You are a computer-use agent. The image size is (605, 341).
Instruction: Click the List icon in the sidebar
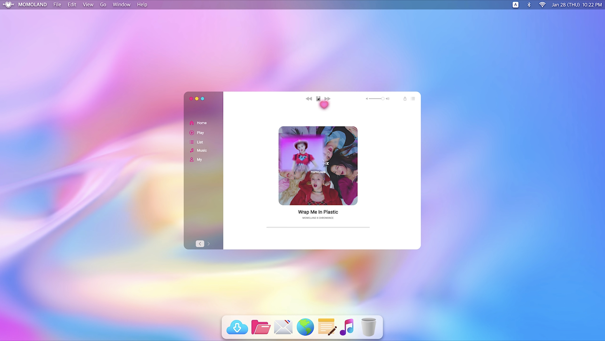(x=192, y=142)
